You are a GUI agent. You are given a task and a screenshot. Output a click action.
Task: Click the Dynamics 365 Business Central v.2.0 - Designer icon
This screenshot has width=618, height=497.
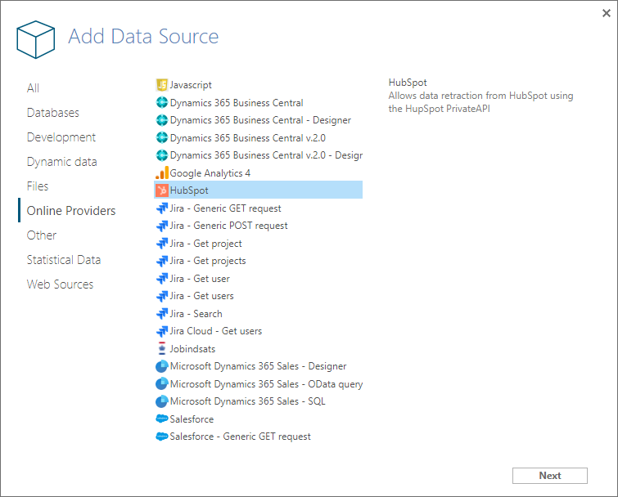[x=161, y=155]
